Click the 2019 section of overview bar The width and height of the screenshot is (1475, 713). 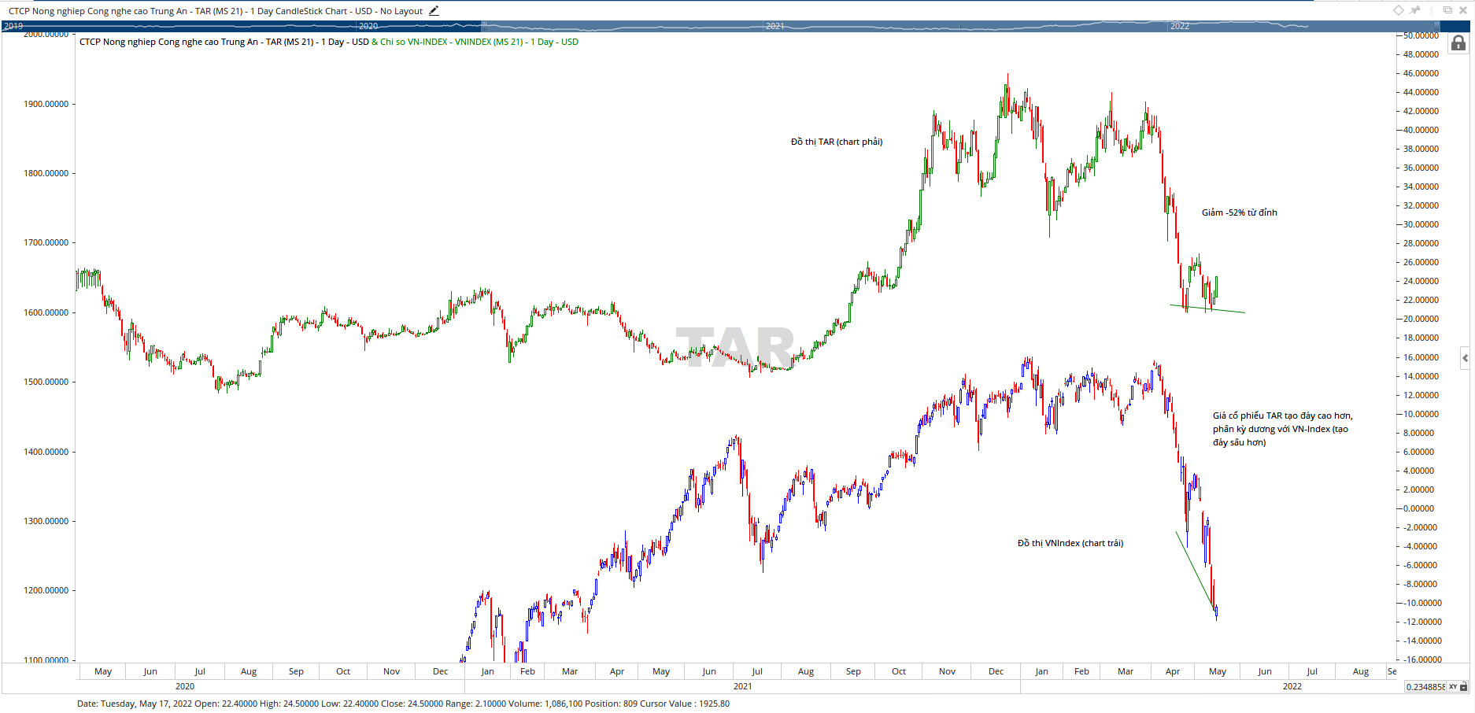click(14, 26)
